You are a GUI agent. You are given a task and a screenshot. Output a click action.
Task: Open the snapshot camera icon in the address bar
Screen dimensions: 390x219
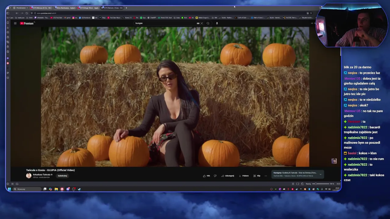click(x=308, y=13)
